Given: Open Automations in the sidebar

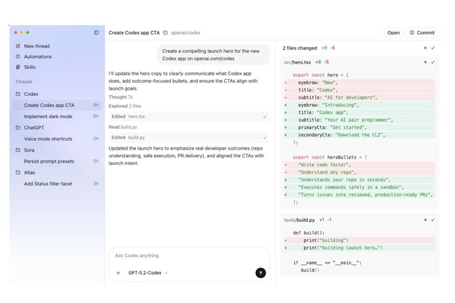Looking at the screenshot, I should [38, 56].
